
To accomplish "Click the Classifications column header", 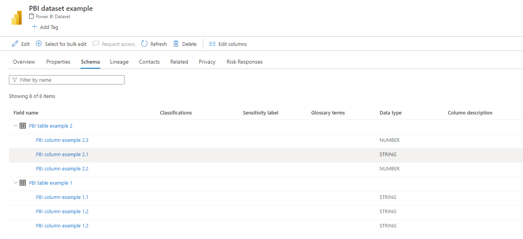I will (176, 113).
